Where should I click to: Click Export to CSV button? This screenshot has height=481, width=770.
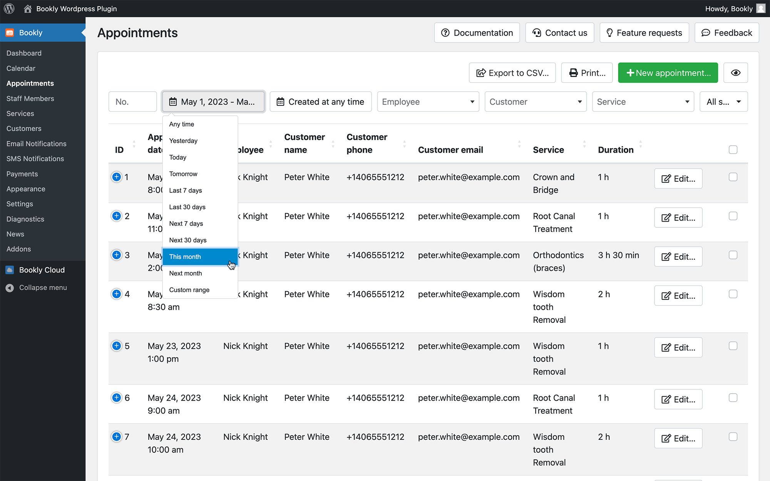[512, 73]
